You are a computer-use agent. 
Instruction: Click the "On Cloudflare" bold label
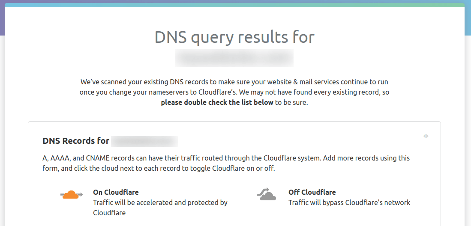116,192
